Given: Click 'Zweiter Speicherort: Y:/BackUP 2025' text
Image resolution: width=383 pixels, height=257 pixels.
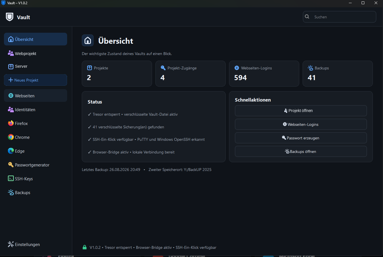Looking at the screenshot, I should point(180,170).
